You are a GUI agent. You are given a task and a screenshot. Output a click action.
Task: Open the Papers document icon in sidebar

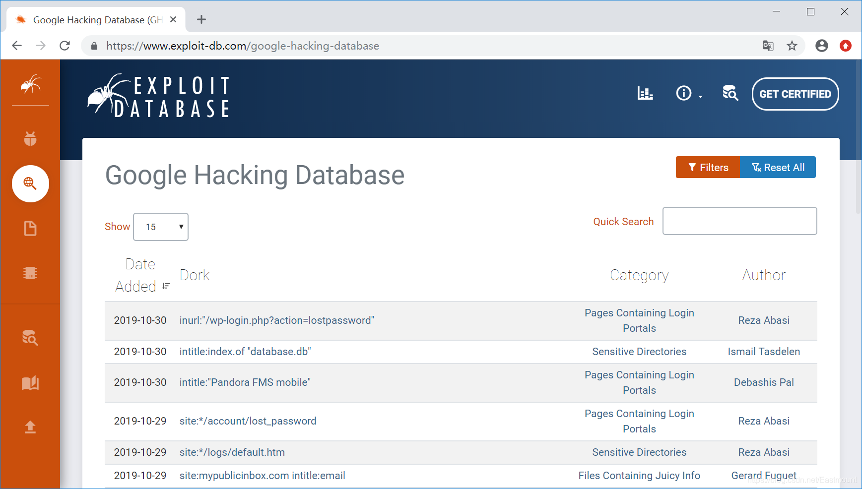tap(30, 228)
